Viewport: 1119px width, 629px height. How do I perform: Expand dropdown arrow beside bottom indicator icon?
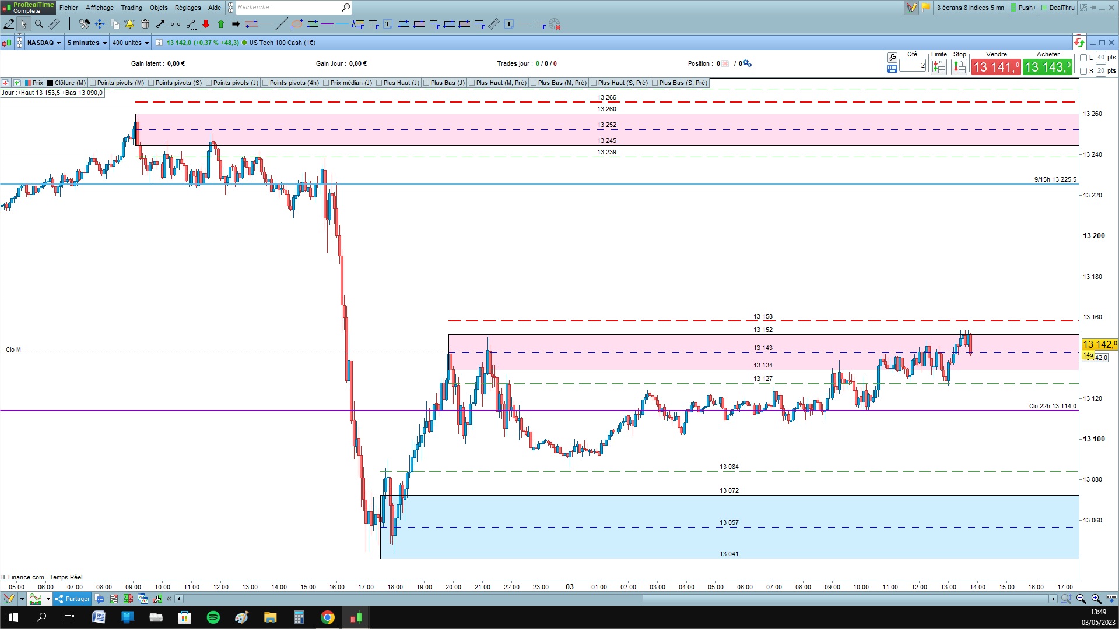[48, 599]
